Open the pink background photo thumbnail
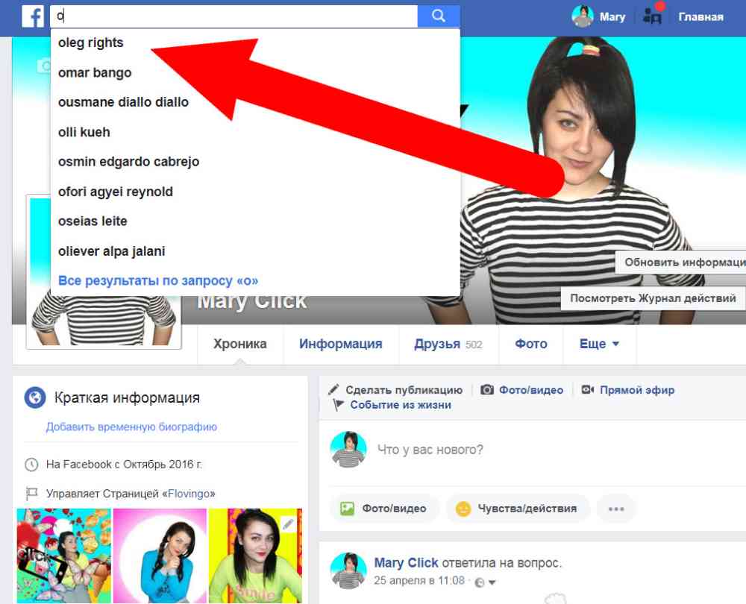The width and height of the screenshot is (746, 604). (x=160, y=556)
